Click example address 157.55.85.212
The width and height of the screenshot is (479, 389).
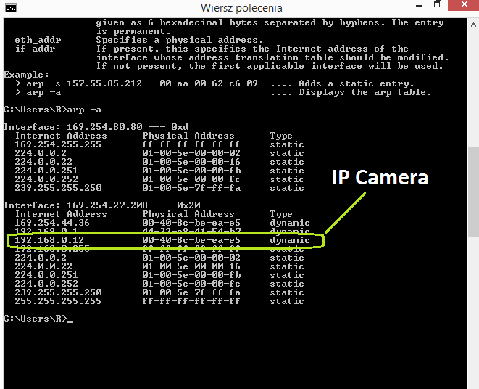pos(104,83)
